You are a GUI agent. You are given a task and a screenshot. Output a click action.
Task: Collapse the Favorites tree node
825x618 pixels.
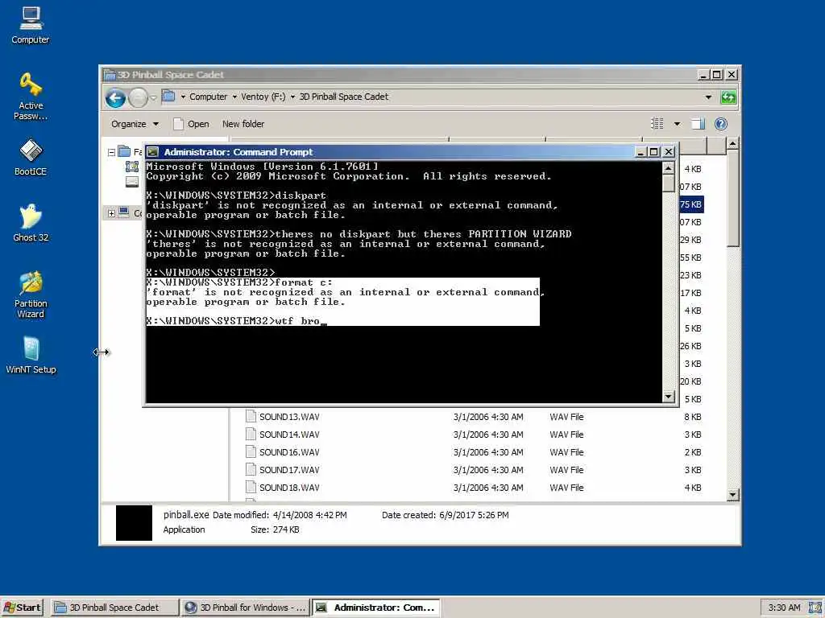[x=111, y=152]
